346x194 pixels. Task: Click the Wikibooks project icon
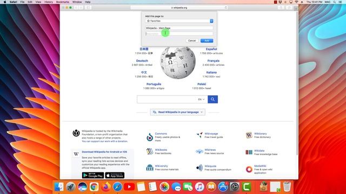150,151
